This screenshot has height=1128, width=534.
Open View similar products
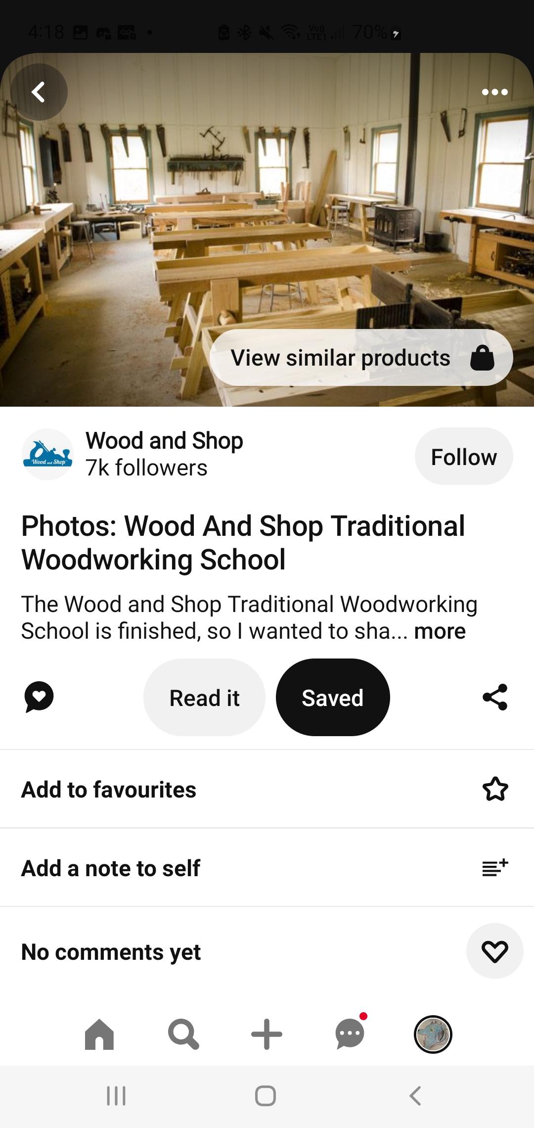click(x=361, y=357)
